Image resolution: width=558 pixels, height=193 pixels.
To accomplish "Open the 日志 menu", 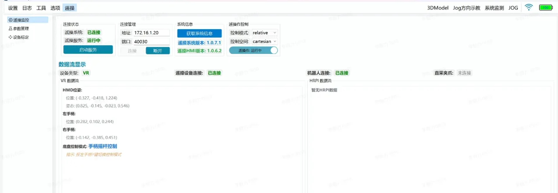I will [27, 8].
